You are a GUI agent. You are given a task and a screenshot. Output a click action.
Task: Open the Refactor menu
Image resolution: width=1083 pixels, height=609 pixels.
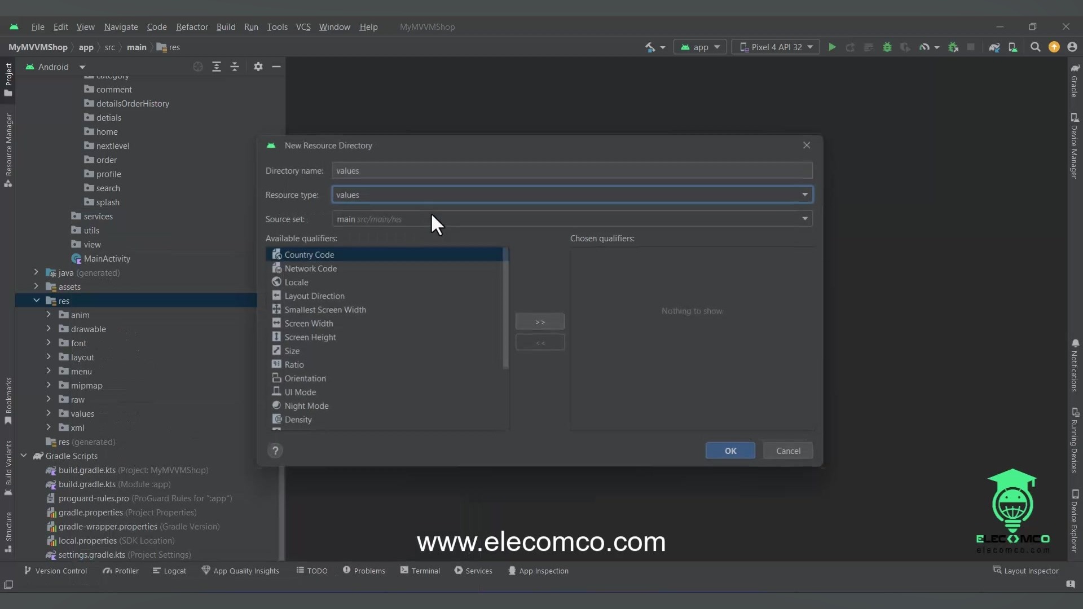coord(192,27)
